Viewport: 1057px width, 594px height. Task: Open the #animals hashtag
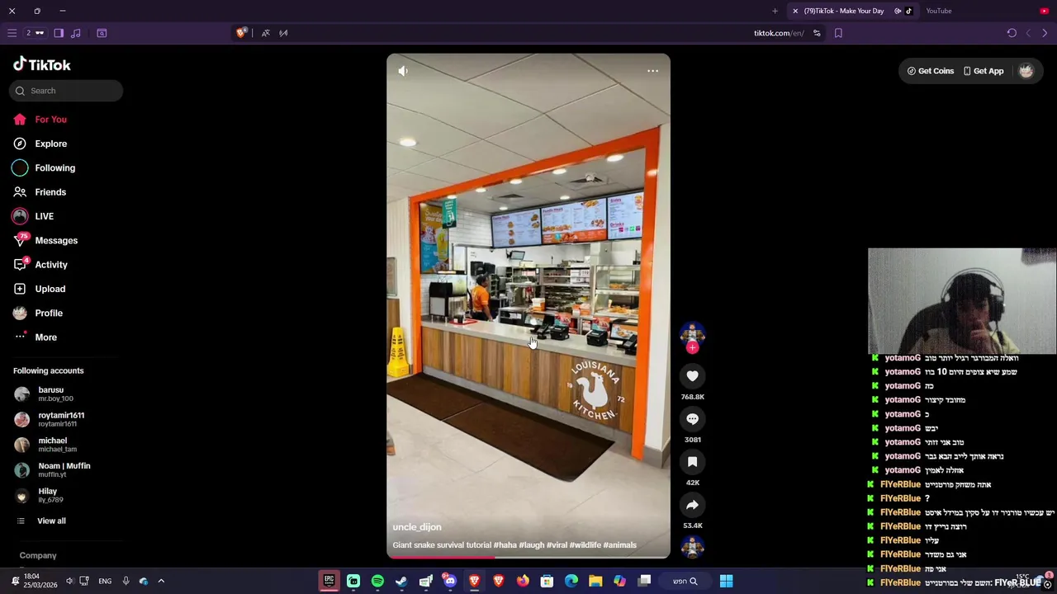pos(619,545)
